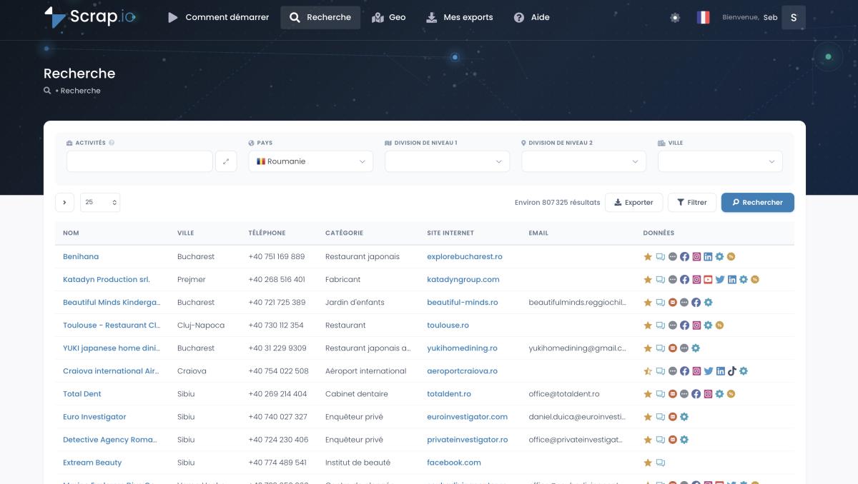Open the Pays dropdown showing Roumanie
Screen dimensions: 858x484
pyautogui.click(x=311, y=161)
